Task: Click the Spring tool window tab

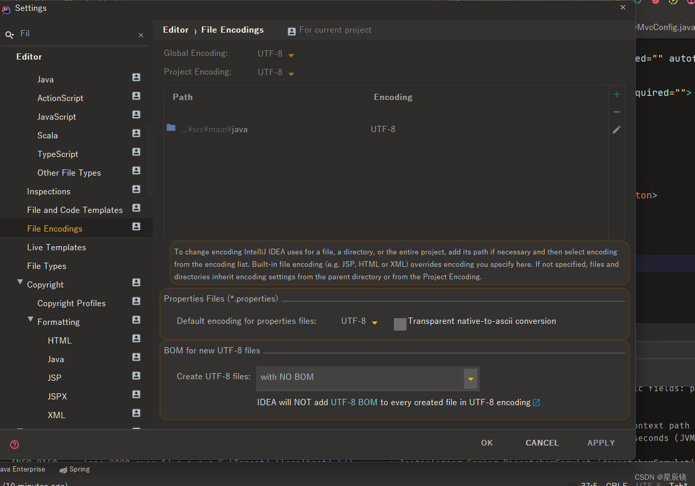Action: [75, 469]
